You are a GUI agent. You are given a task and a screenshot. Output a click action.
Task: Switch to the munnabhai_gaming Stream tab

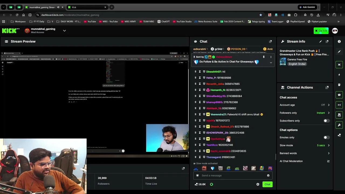(x=44, y=7)
